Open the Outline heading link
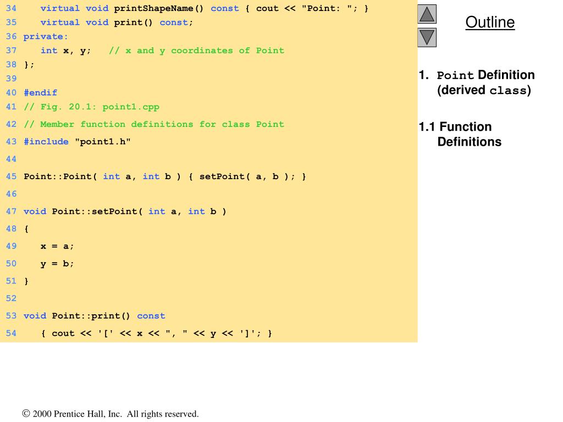This screenshot has height=422, width=563. [x=490, y=22]
